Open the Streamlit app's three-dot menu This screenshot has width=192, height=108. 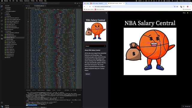point(190,13)
